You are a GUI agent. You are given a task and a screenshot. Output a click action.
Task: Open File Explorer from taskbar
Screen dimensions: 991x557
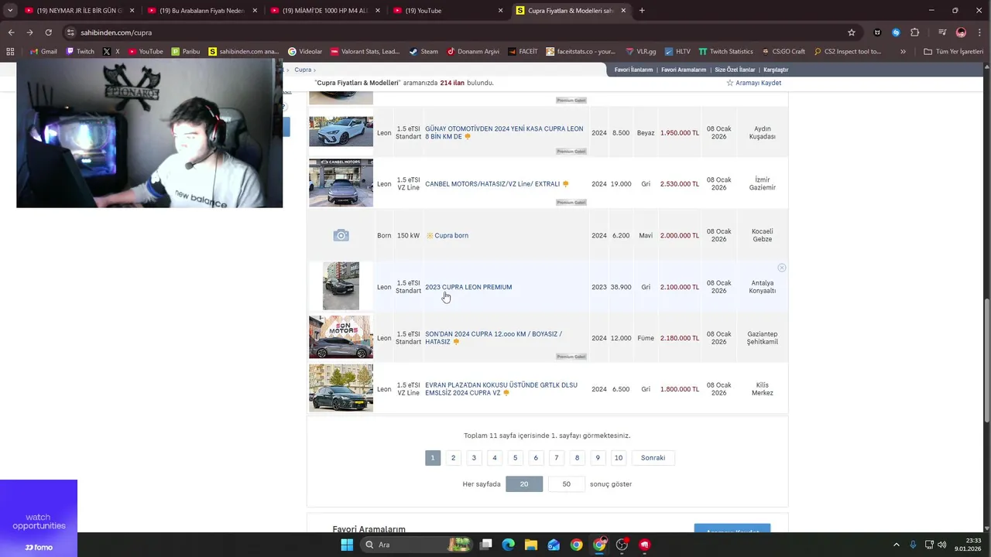pos(531,545)
